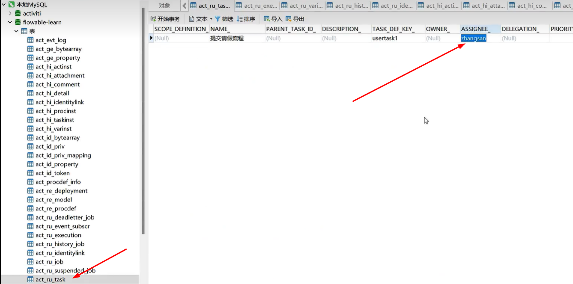The height and width of the screenshot is (284, 573).
Task: Open the 文本 text dropdown
Action: 201,19
